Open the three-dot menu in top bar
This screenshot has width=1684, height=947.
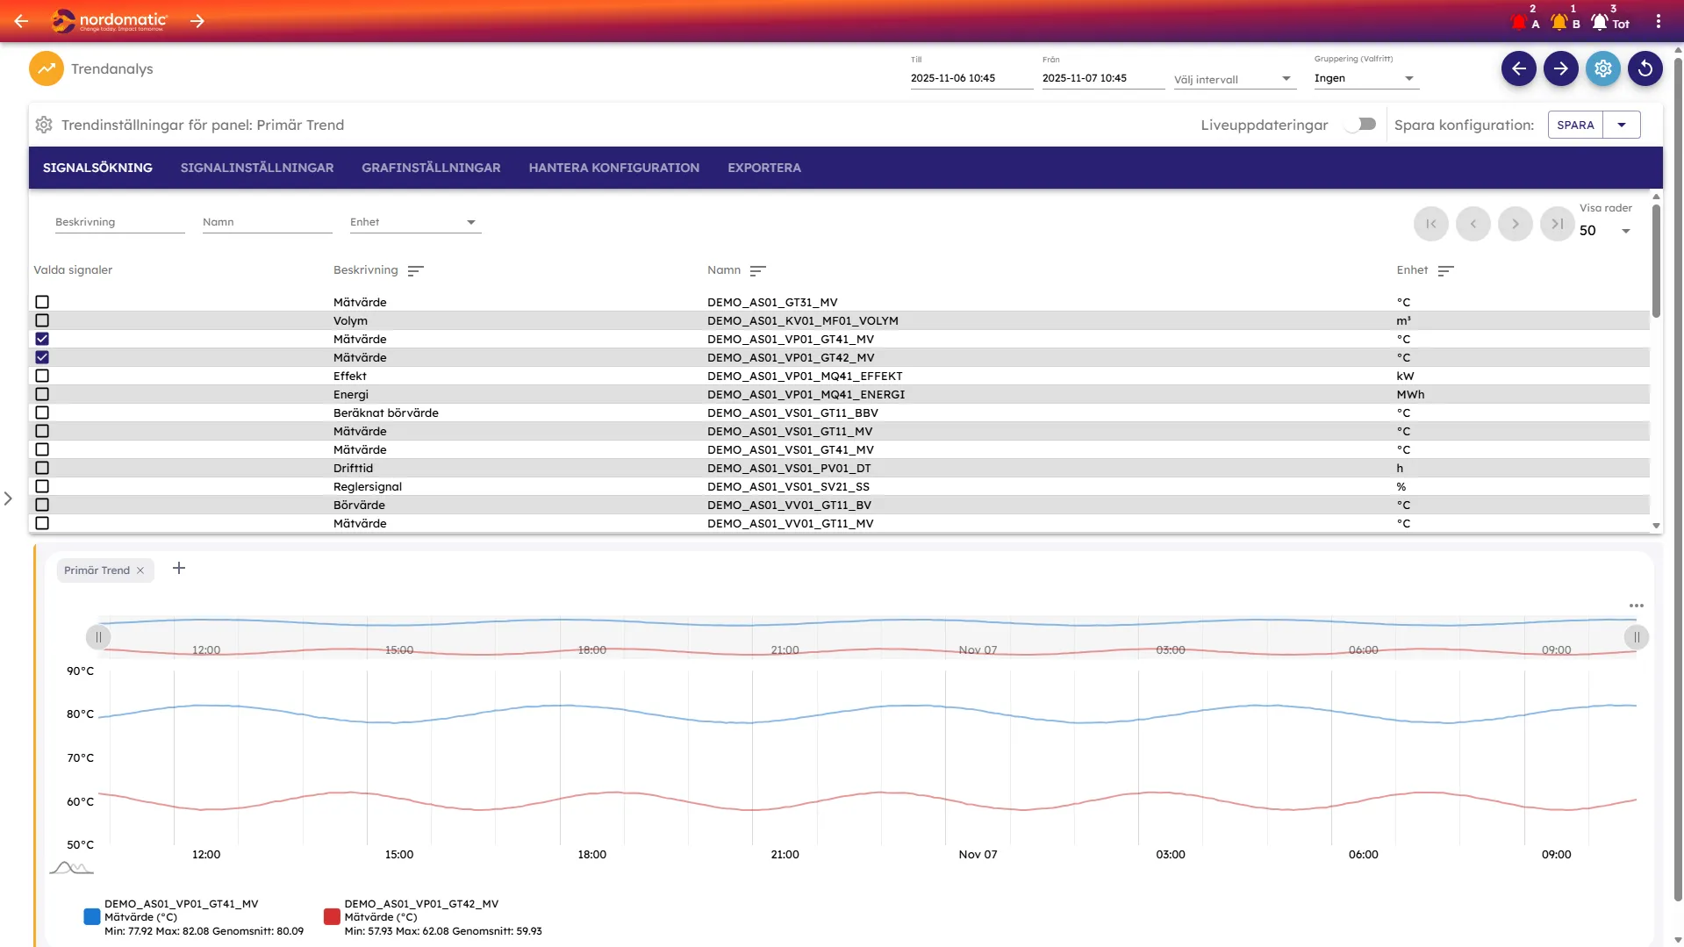click(1658, 22)
